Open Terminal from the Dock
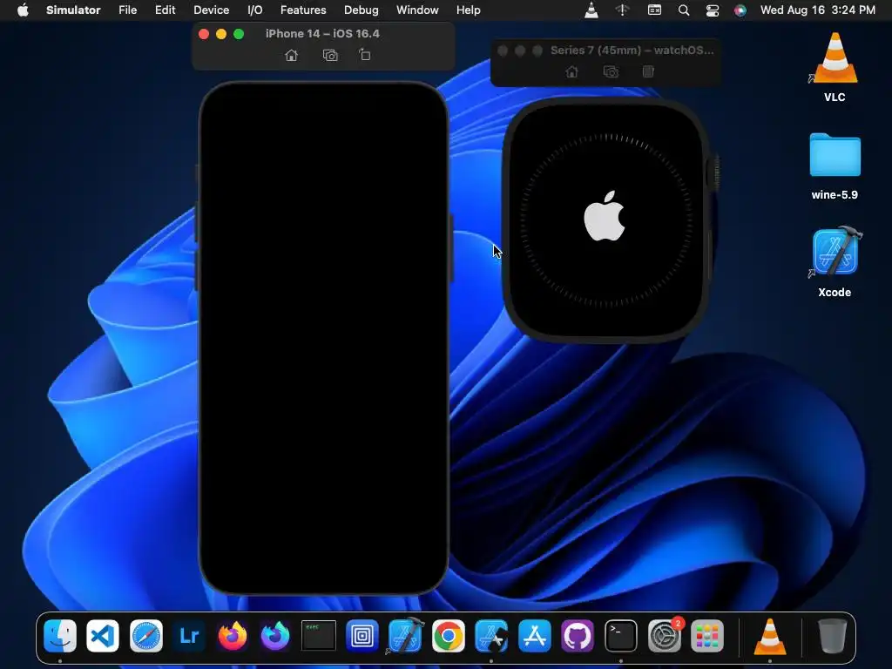892x669 pixels. pyautogui.click(x=620, y=635)
